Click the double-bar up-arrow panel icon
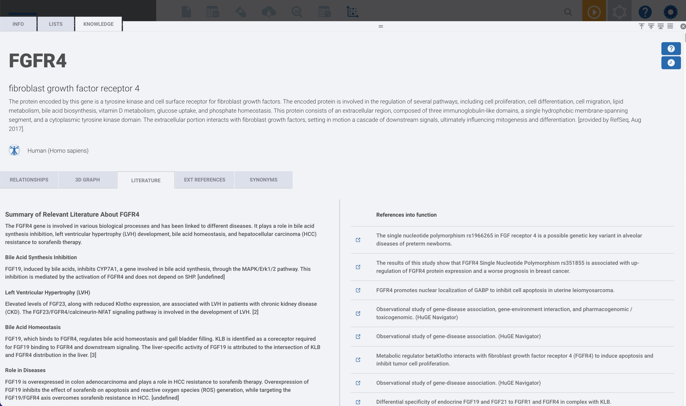Viewport: 686px width, 406px height. point(651,26)
